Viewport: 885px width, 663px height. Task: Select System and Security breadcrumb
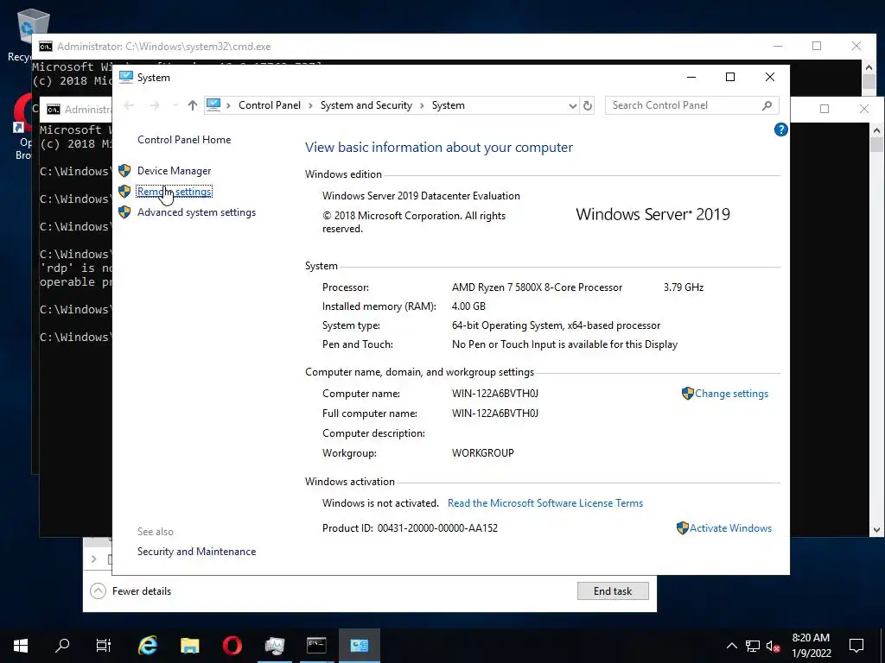(x=366, y=105)
